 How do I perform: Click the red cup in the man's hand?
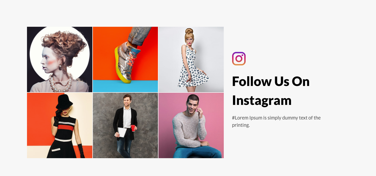coord(133,128)
